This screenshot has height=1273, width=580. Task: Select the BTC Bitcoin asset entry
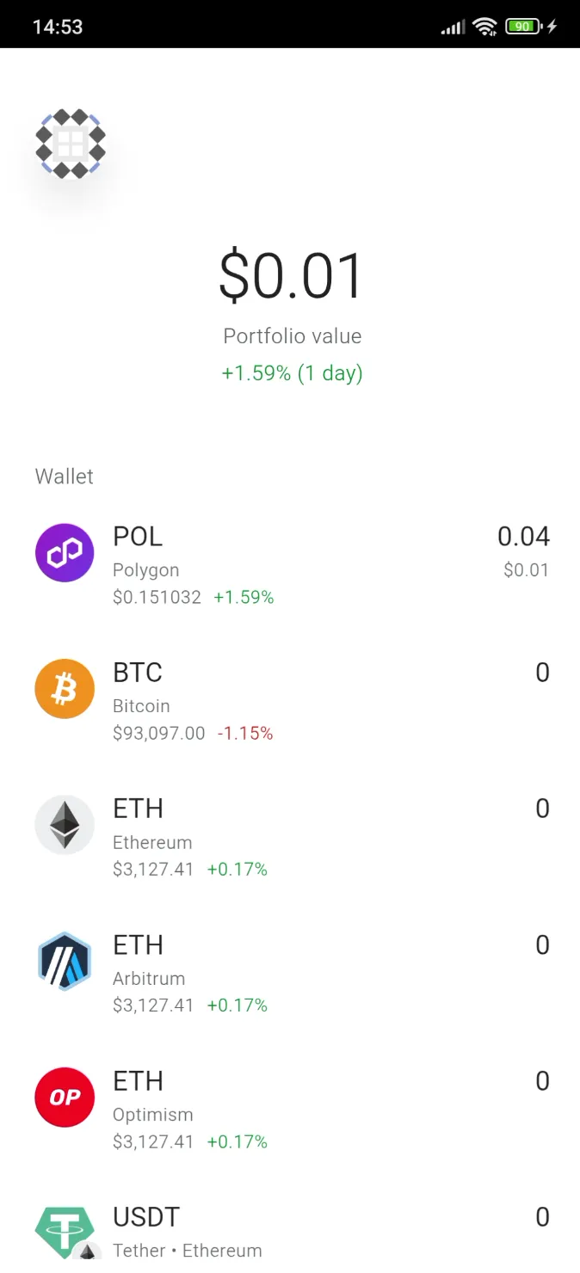(290, 698)
